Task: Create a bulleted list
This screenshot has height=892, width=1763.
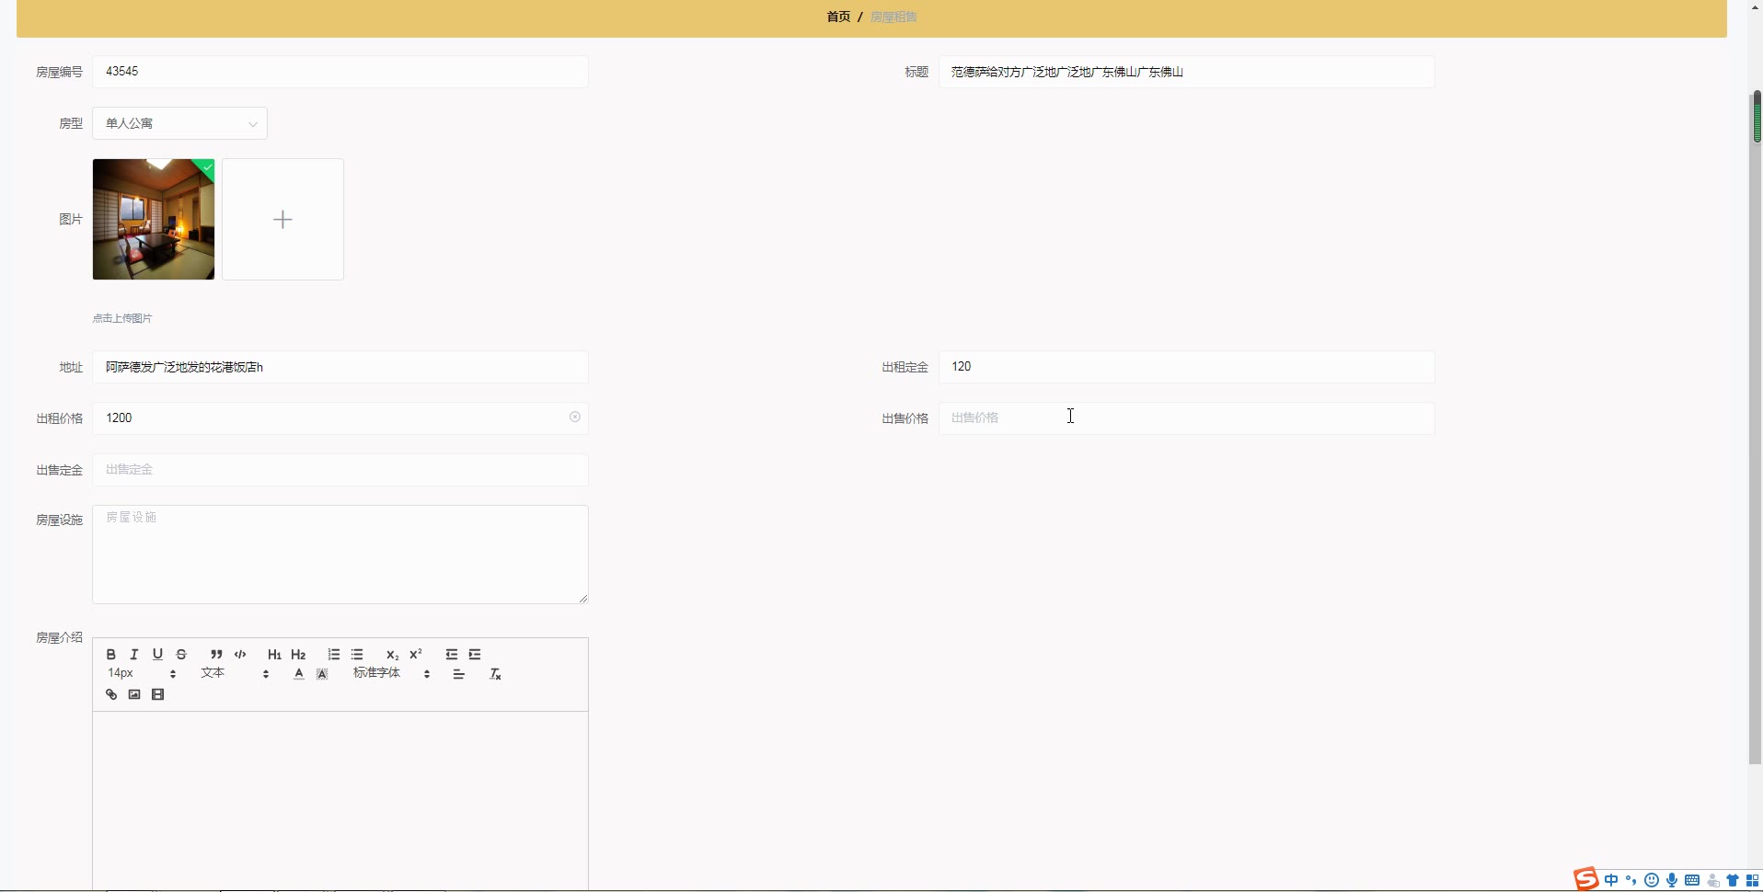Action: tap(357, 655)
